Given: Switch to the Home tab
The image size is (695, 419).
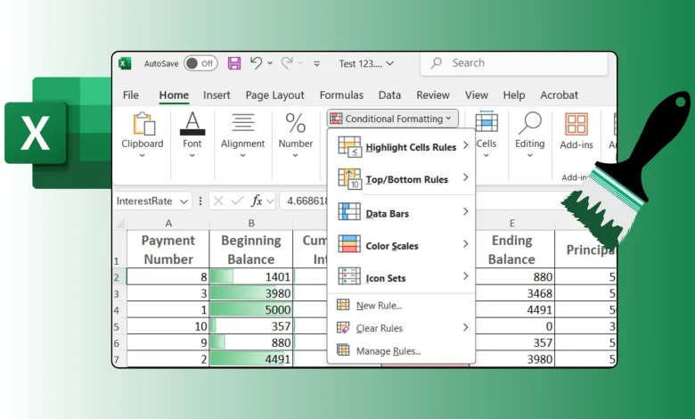Looking at the screenshot, I should [x=174, y=94].
